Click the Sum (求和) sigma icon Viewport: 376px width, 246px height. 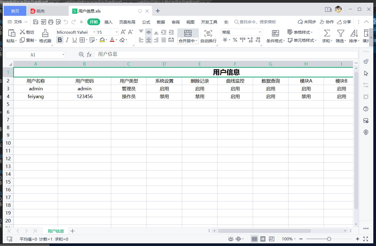[327, 33]
